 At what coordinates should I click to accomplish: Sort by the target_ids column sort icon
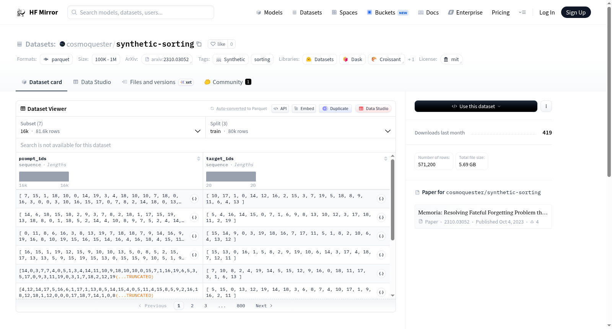click(386, 159)
